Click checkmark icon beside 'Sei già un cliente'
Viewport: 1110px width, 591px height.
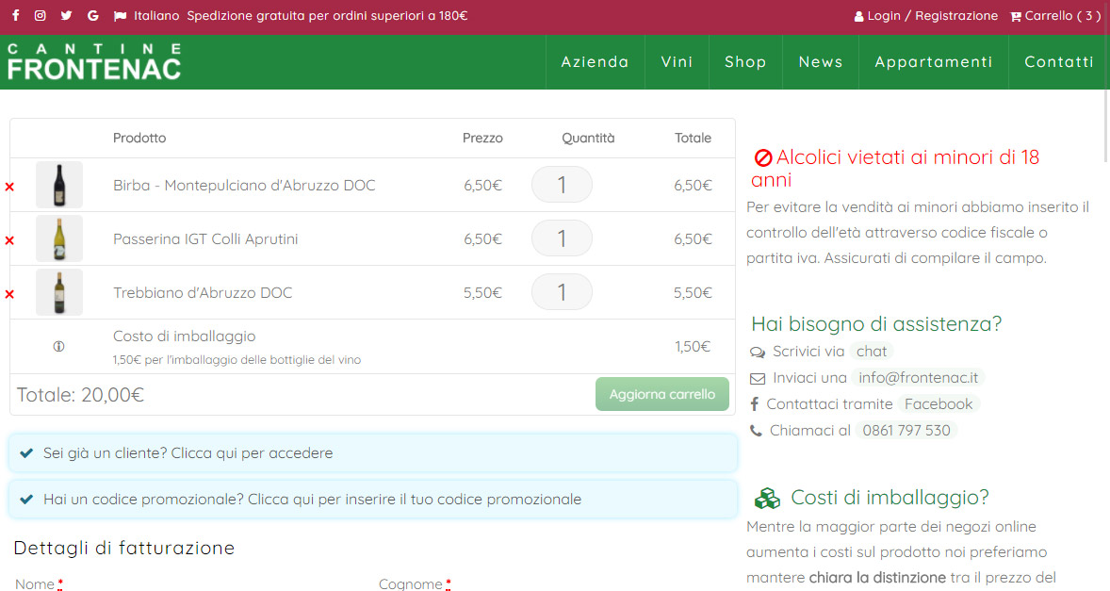point(26,453)
